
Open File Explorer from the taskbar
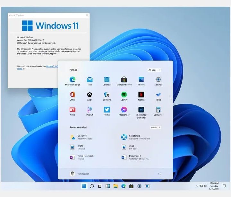pos(116,186)
